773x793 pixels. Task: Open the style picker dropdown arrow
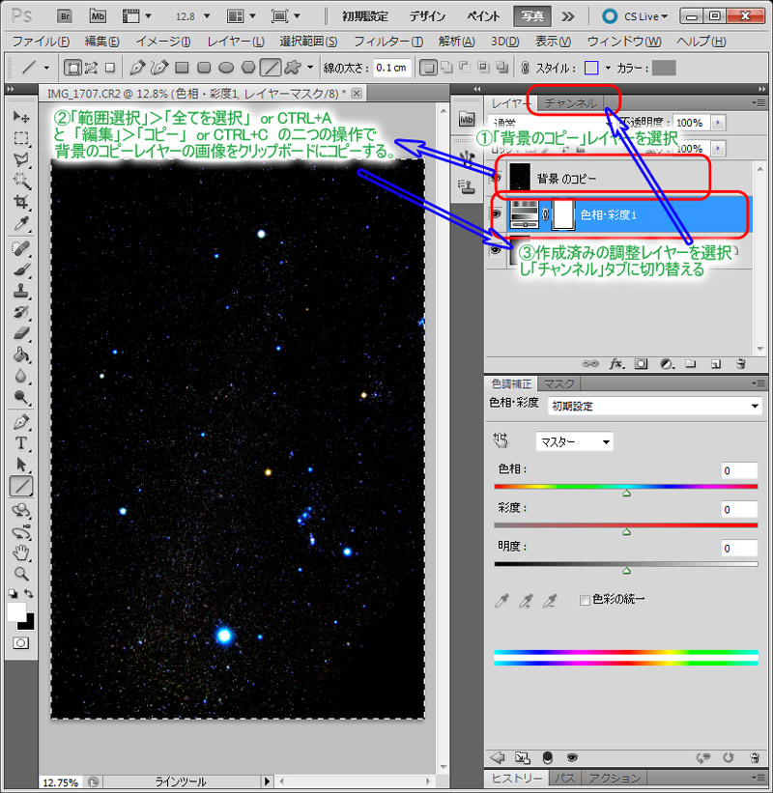click(608, 68)
